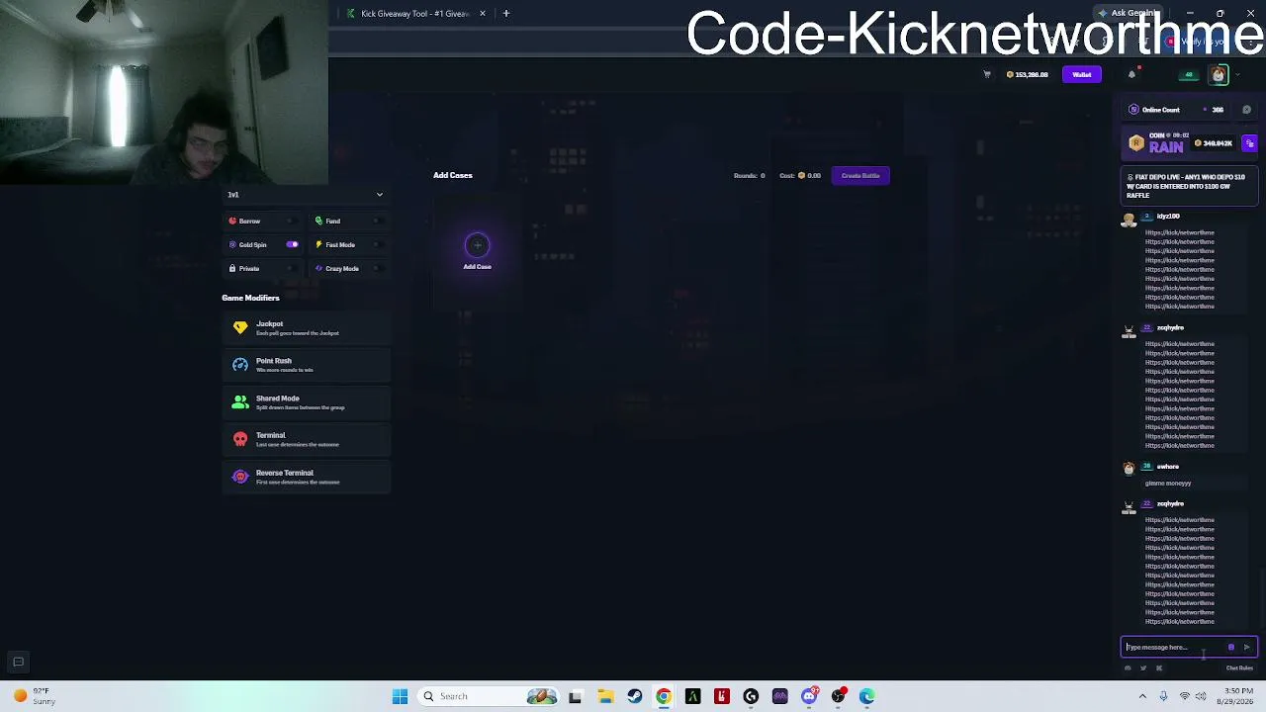
Task: Click the Ask Gemini button
Action: tap(1129, 13)
